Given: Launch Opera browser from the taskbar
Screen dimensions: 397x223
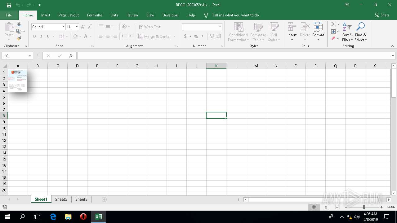Looking at the screenshot, I should tap(83, 217).
